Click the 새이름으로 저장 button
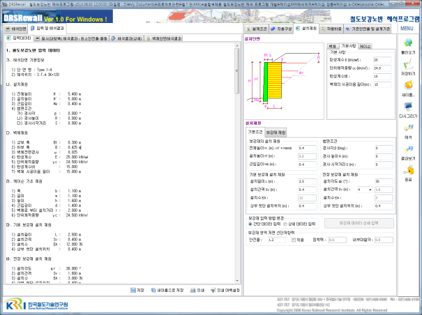 click(x=167, y=290)
